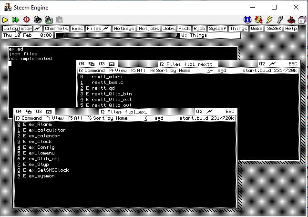This screenshot has height=217, width=308.
Task: Click ESC in the flp1_ex_ window
Action: coord(230,112)
